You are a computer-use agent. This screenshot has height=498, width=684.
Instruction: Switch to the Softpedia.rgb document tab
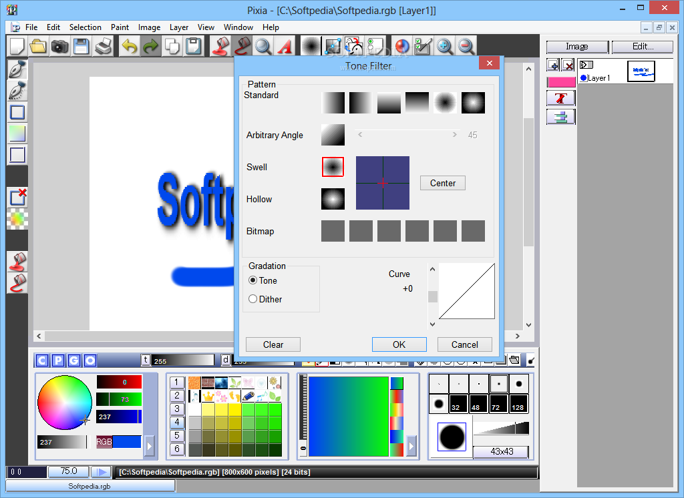click(x=90, y=486)
